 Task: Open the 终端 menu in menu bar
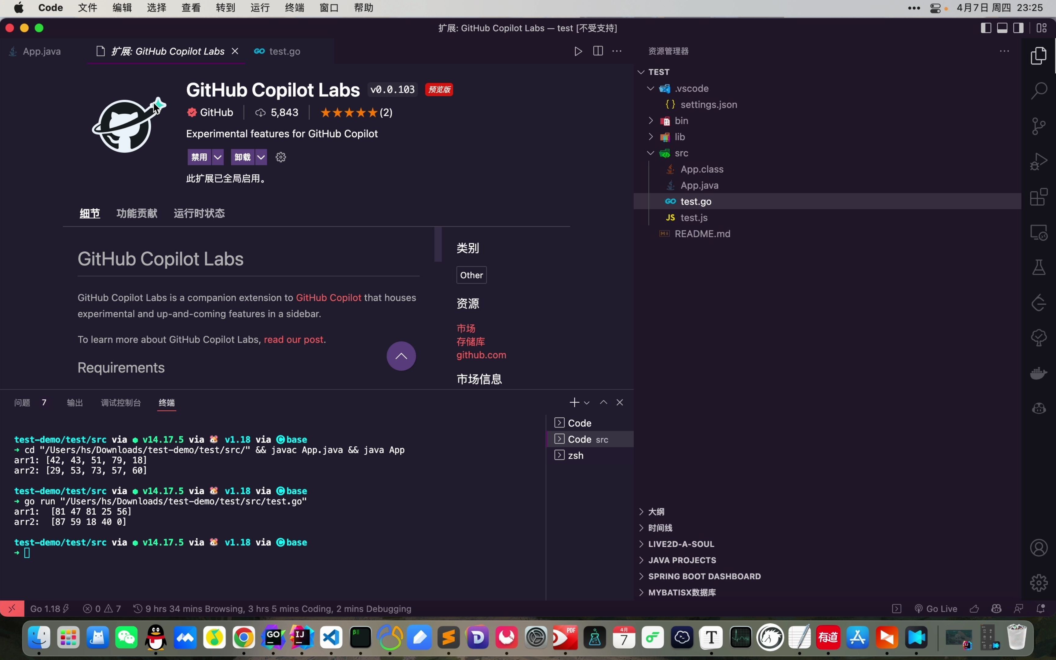click(295, 8)
